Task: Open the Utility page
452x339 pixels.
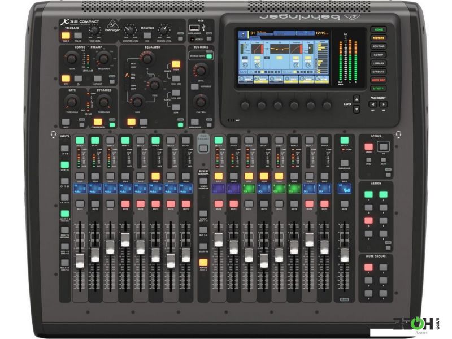Action: tap(379, 88)
